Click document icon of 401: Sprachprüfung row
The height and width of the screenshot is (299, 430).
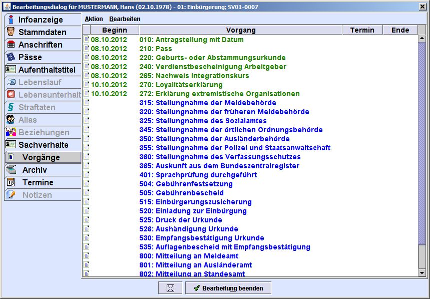coord(87,174)
